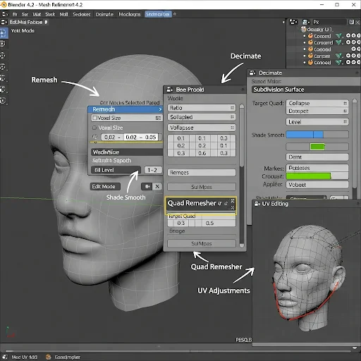Click the Edit Mode button
Viewport: 361px width, 361px height.
(x=105, y=187)
